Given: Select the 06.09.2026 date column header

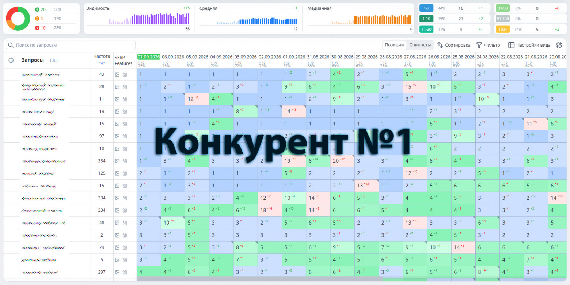Looking at the screenshot, I should click(173, 57).
